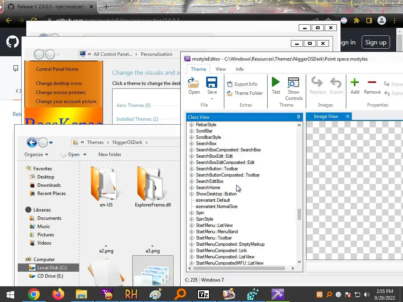This screenshot has width=403, height=302.
Task: Save the current msstyles theme
Action: 212,86
